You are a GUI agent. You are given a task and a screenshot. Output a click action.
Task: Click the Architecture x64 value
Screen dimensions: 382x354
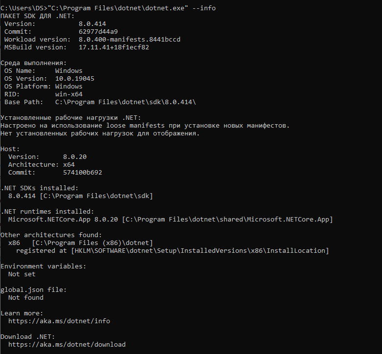68,165
